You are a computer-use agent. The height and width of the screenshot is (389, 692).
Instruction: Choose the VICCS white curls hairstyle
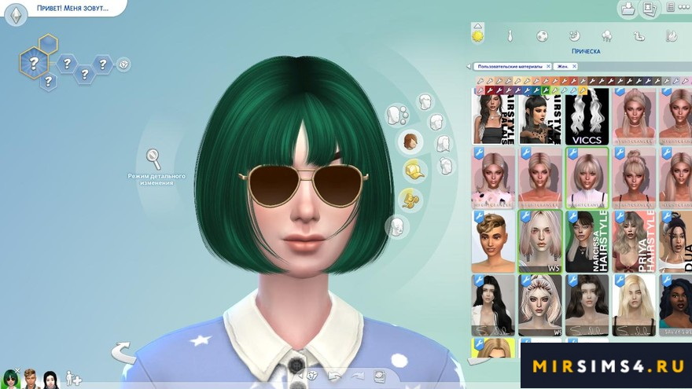coord(587,116)
